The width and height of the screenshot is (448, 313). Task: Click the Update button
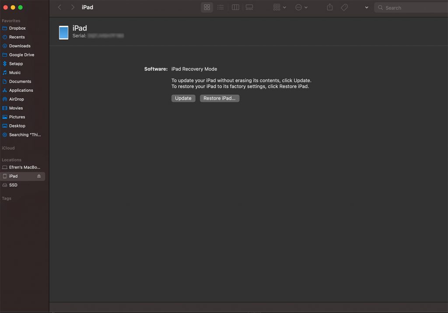[x=183, y=98]
